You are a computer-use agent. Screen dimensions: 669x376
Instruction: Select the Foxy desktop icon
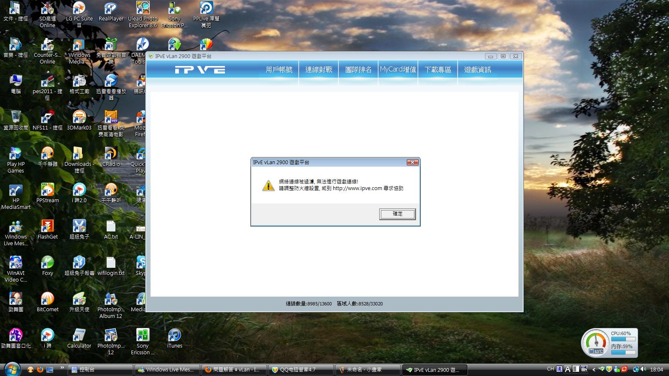pyautogui.click(x=47, y=266)
